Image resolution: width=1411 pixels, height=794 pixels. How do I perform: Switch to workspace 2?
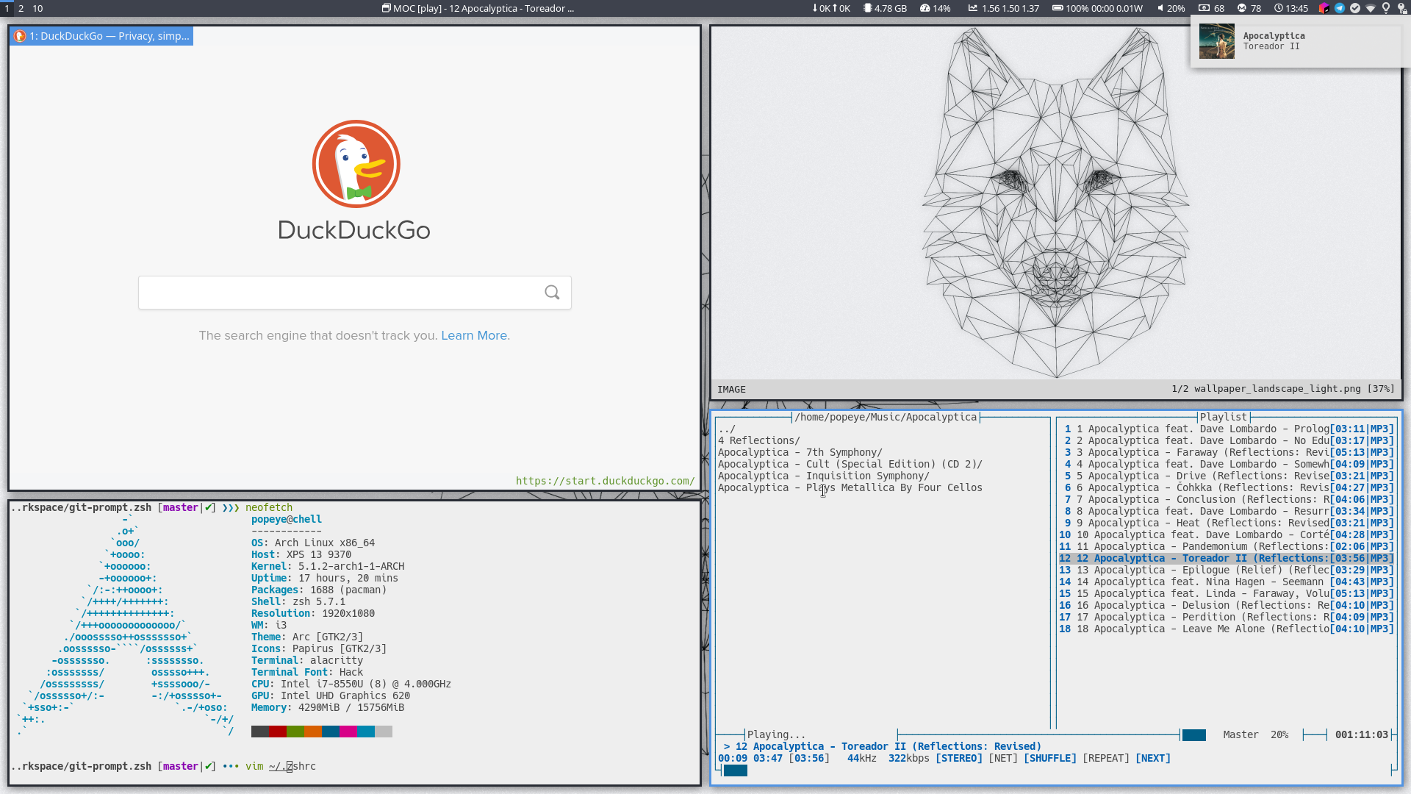(x=21, y=8)
